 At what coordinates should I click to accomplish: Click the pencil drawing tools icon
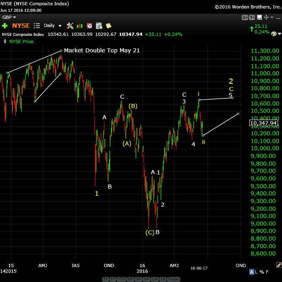[279, 265]
